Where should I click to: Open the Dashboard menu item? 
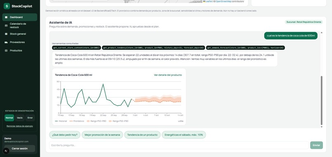tap(20, 17)
